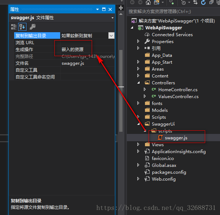Click the favicon.ico file icon
220x215 pixels.
coord(147,159)
